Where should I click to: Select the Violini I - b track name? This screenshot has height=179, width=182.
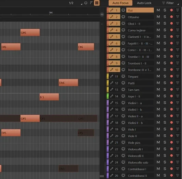pos(140,109)
